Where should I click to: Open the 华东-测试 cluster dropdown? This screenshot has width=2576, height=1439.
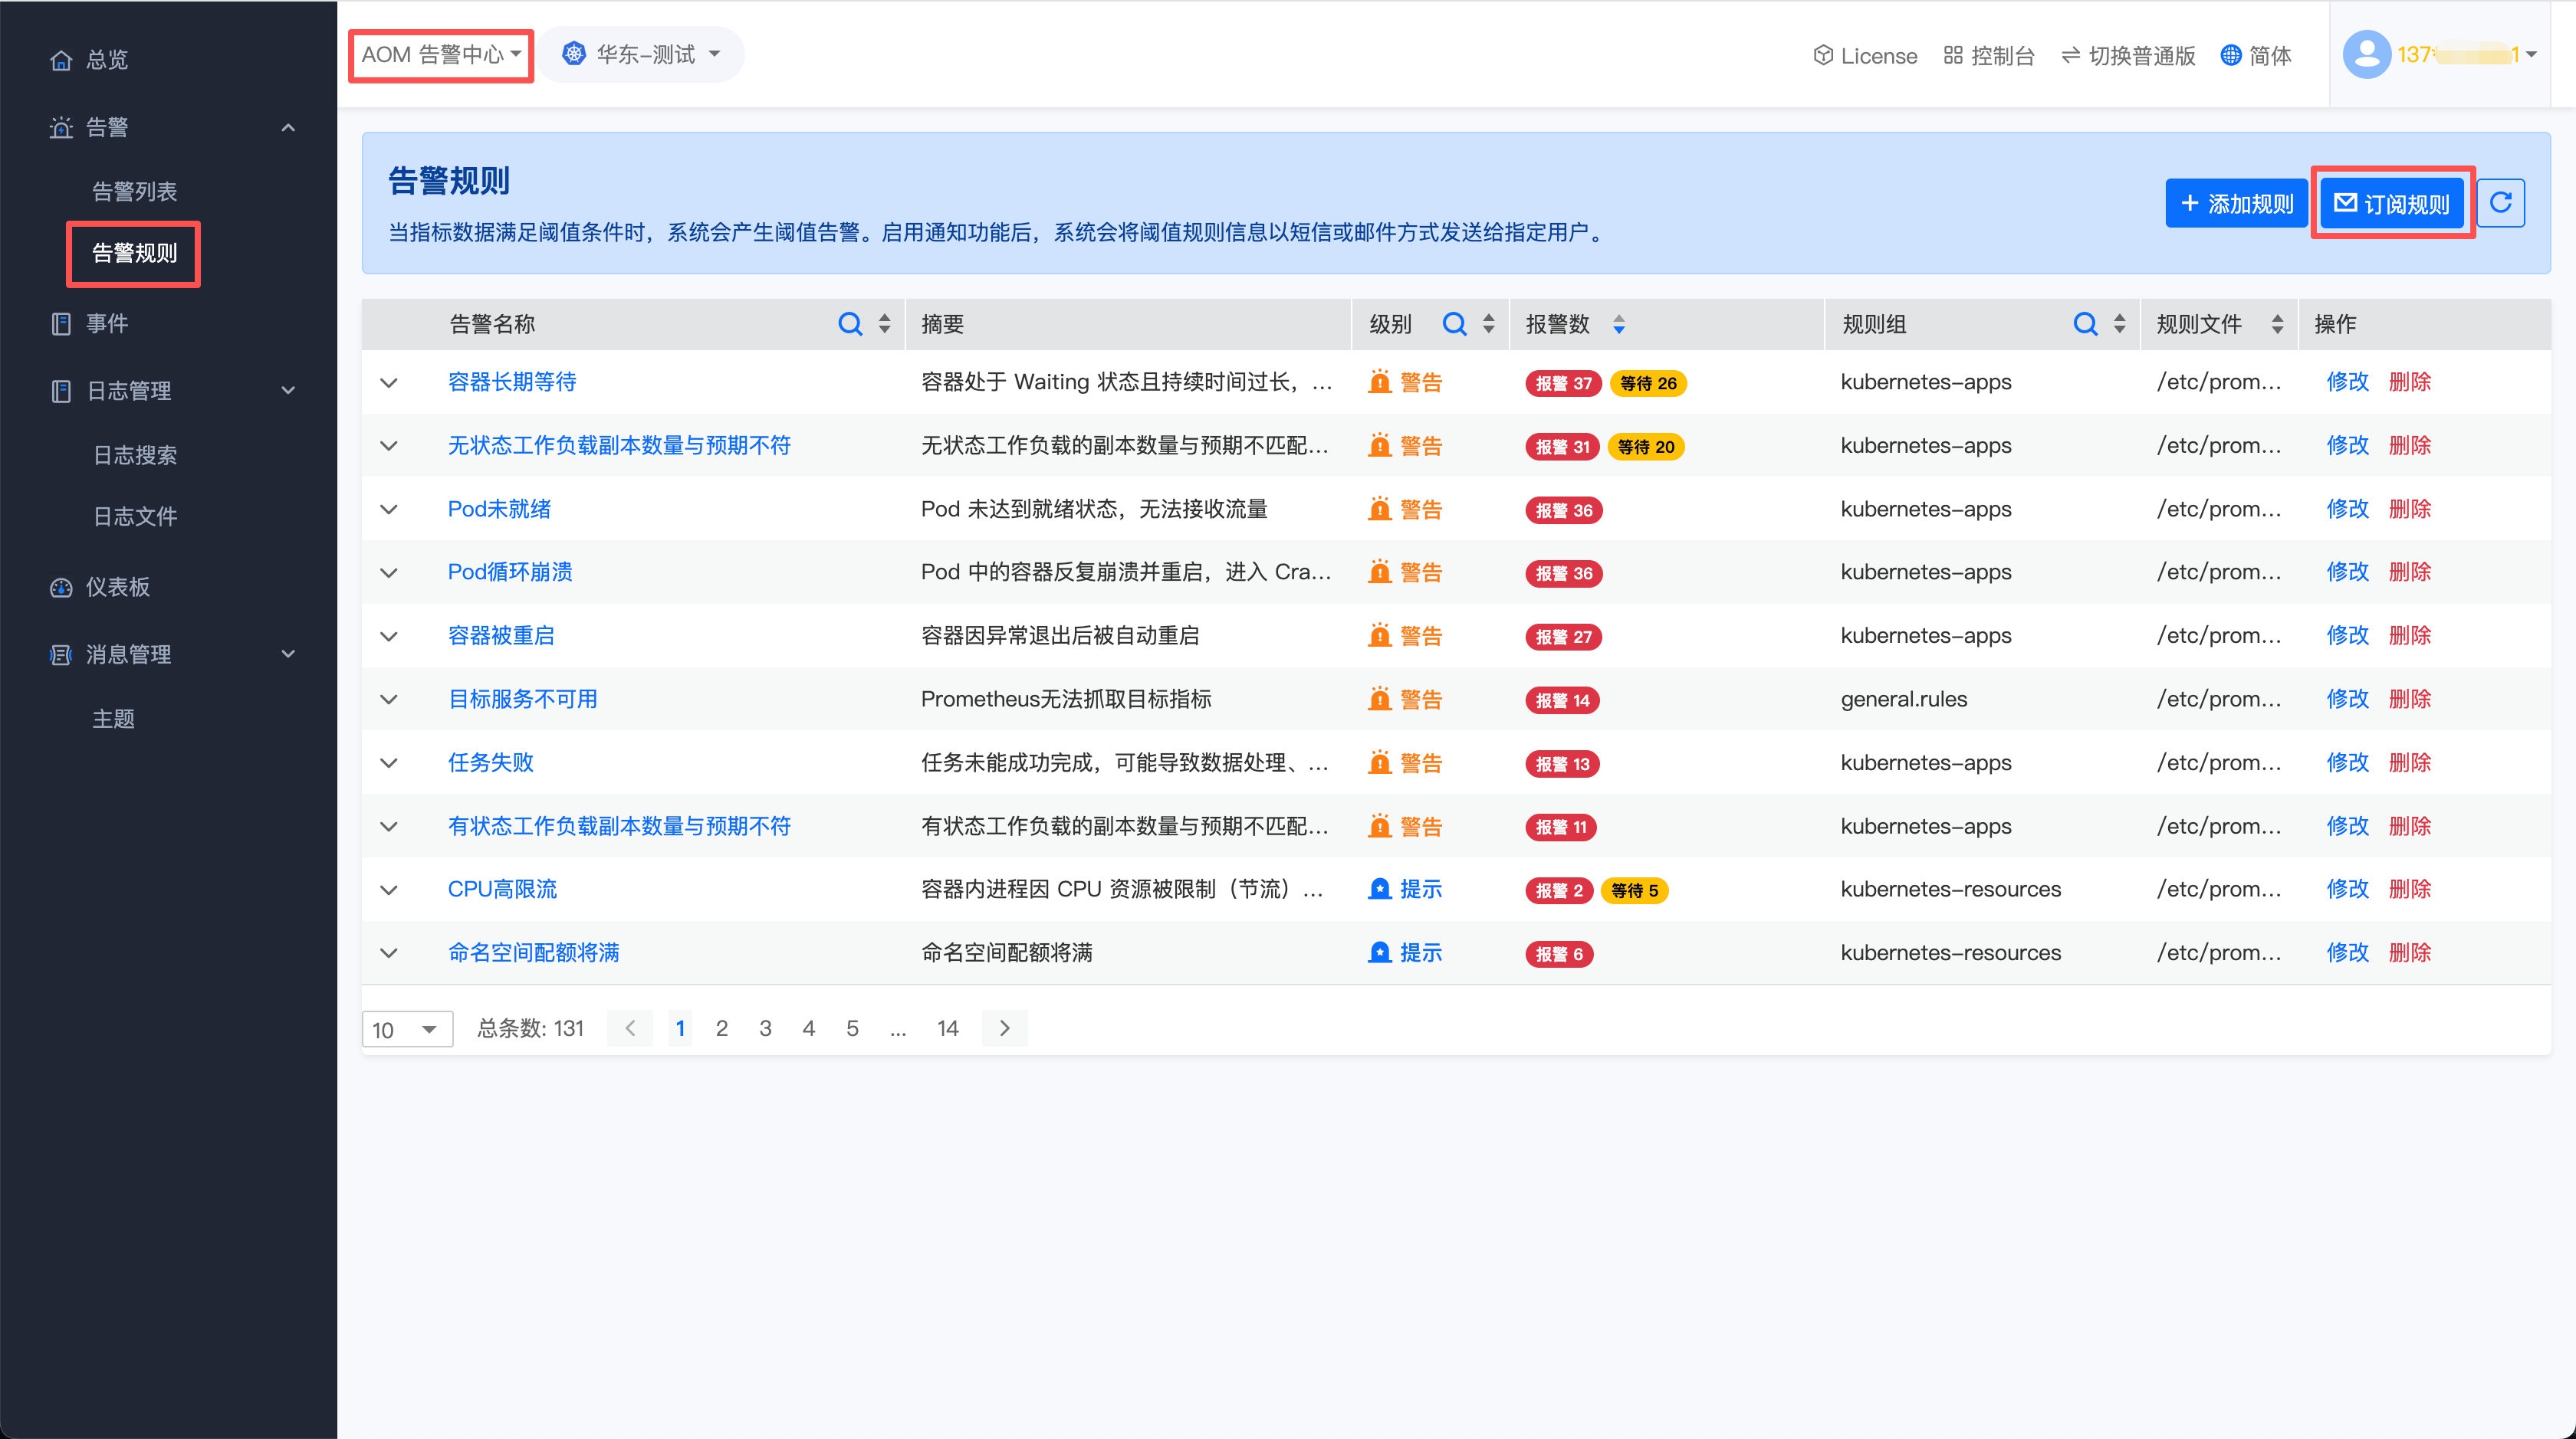(643, 55)
